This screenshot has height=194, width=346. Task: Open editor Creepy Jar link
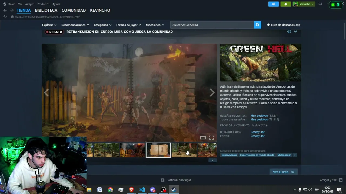pos(257,136)
